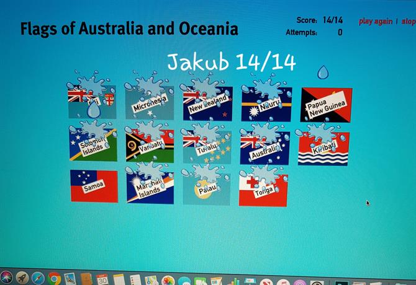Image resolution: width=416 pixels, height=285 pixels.
Task: Select the Papua New Guinea flag
Action: tap(327, 105)
